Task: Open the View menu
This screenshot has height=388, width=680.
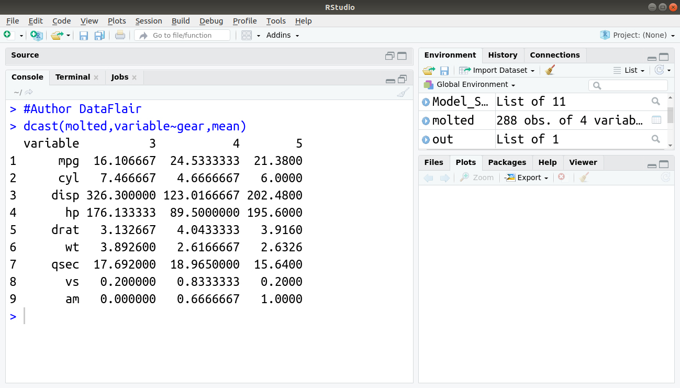Action: (89, 21)
